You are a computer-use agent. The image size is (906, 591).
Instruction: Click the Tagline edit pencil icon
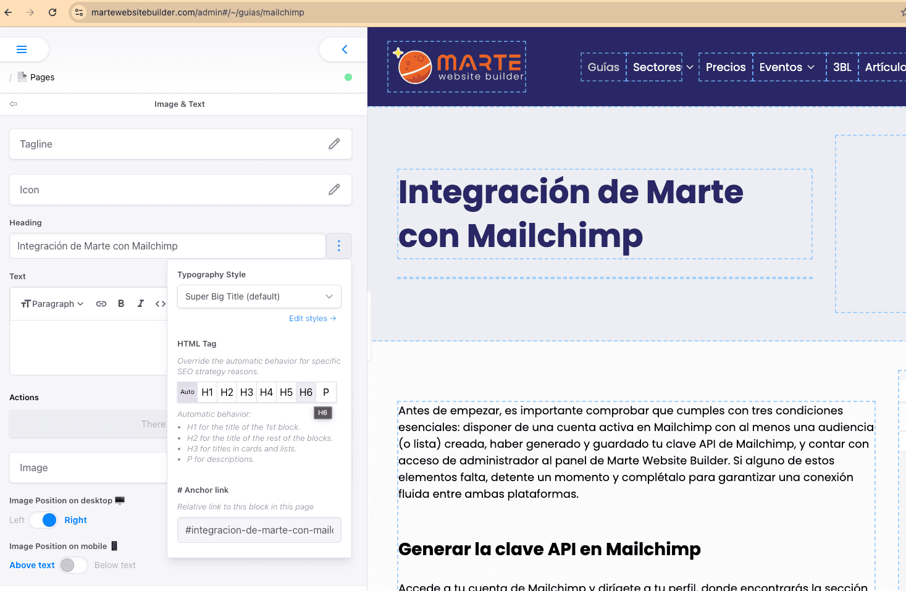tap(334, 144)
